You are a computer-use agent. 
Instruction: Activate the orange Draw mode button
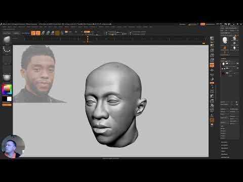point(38,33)
